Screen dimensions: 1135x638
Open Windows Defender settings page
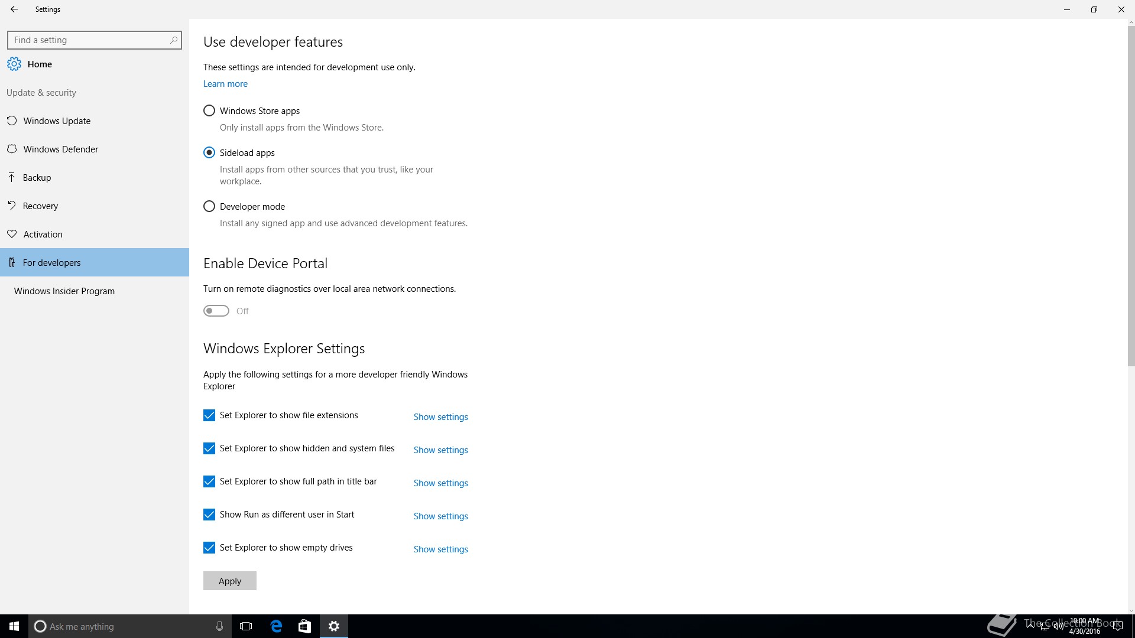[95, 149]
